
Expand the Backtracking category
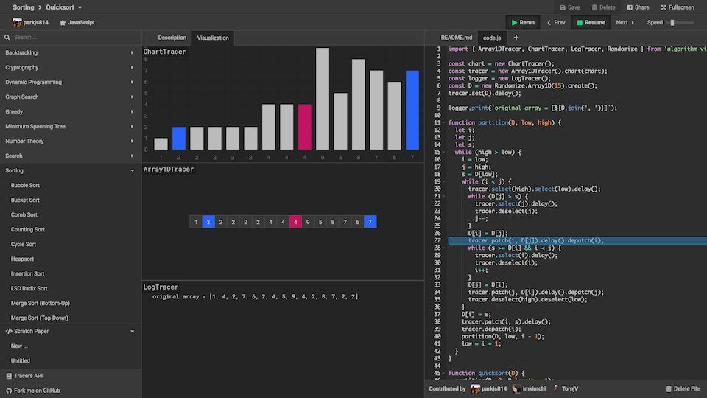click(71, 53)
